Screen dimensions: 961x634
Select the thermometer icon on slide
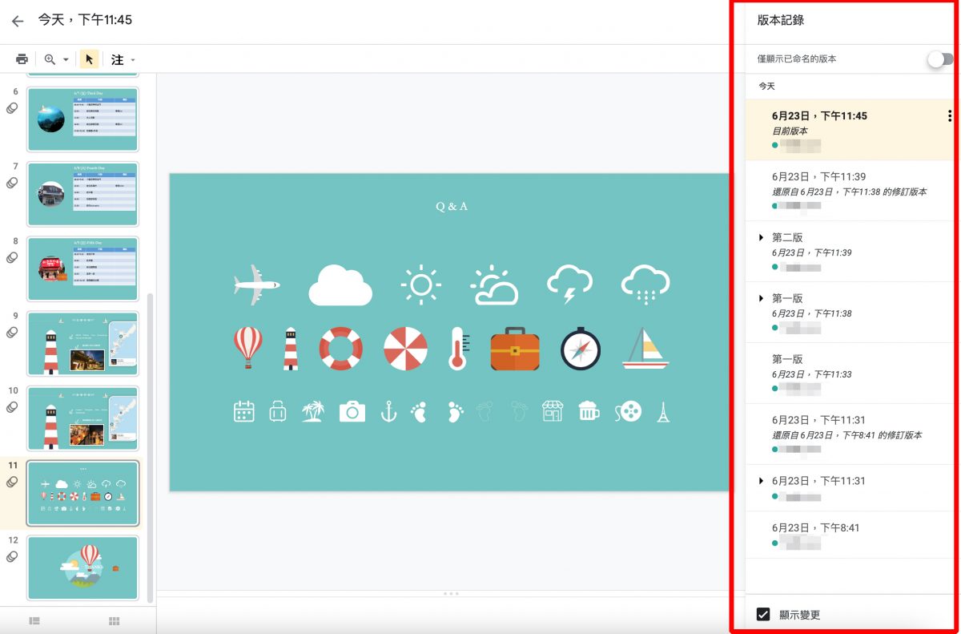click(x=458, y=349)
